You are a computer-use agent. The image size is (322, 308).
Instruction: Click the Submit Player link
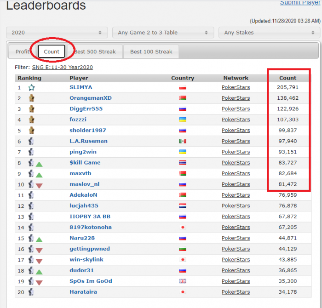(x=300, y=3)
